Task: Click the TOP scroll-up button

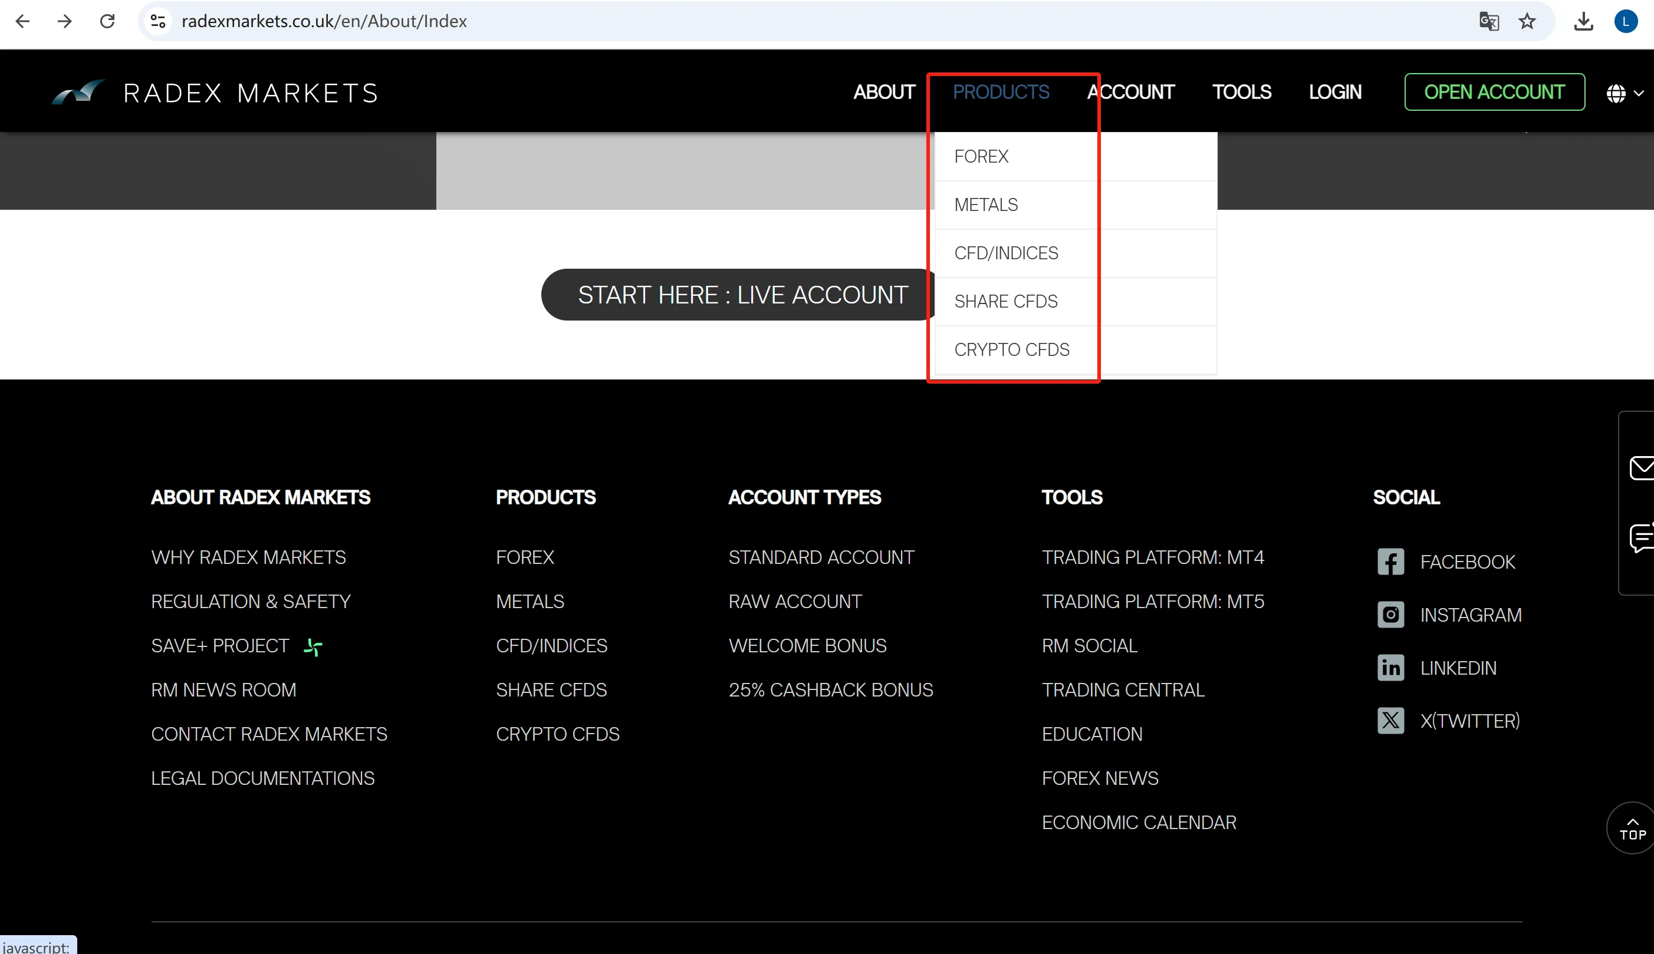Action: [1631, 828]
